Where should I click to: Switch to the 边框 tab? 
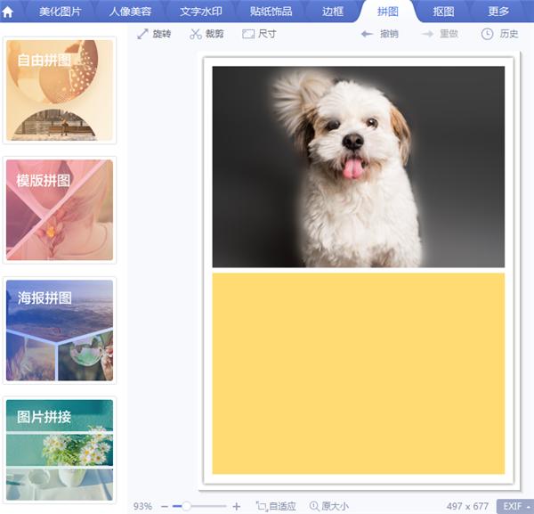(333, 12)
